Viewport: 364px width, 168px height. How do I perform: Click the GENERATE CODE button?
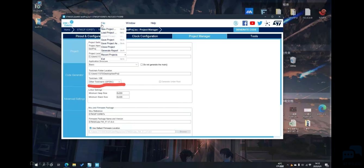[x=246, y=30]
